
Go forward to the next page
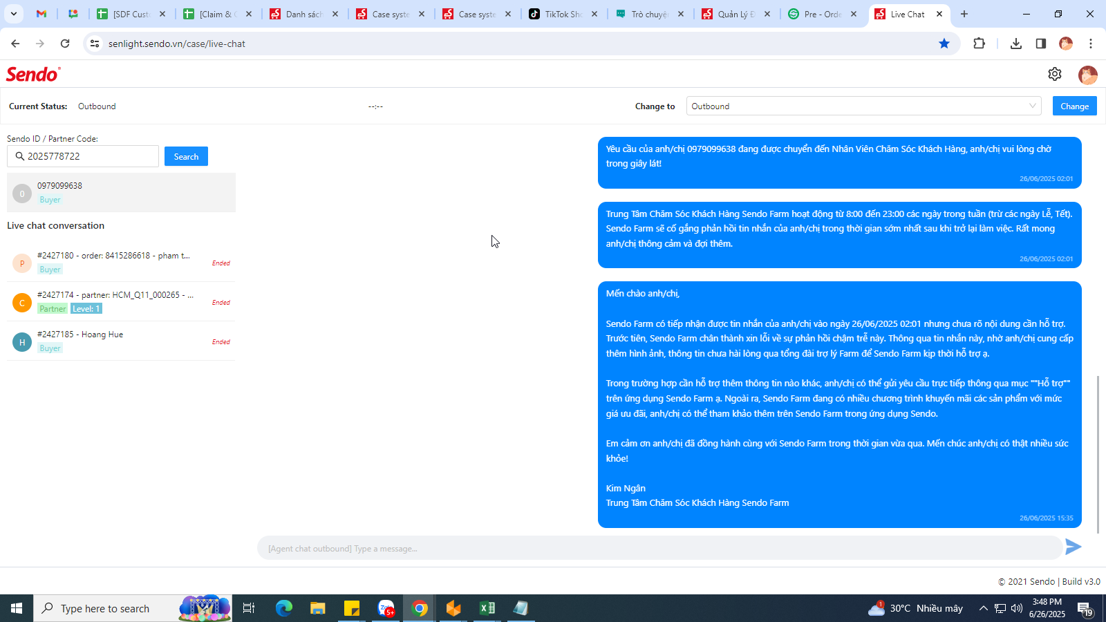pos(40,44)
